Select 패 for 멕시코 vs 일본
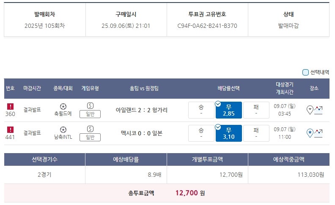This screenshot has height=205, width=335. pos(256,133)
